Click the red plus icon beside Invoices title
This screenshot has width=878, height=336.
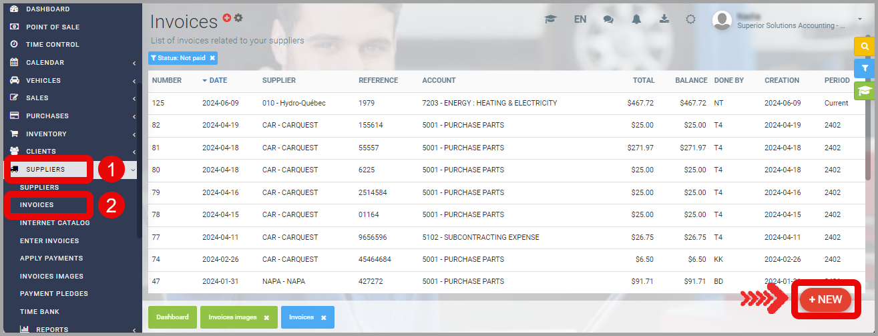(227, 17)
